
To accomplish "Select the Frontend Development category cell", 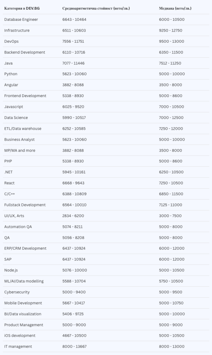I will (25, 96).
